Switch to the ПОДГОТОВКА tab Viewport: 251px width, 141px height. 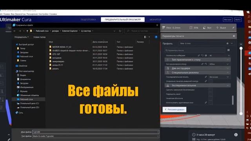(88, 20)
